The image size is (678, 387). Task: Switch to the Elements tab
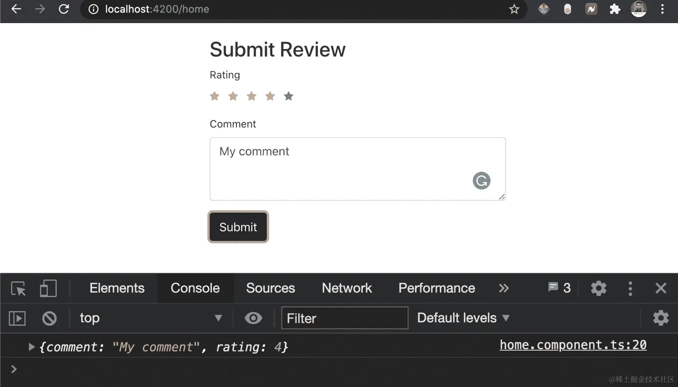(117, 288)
